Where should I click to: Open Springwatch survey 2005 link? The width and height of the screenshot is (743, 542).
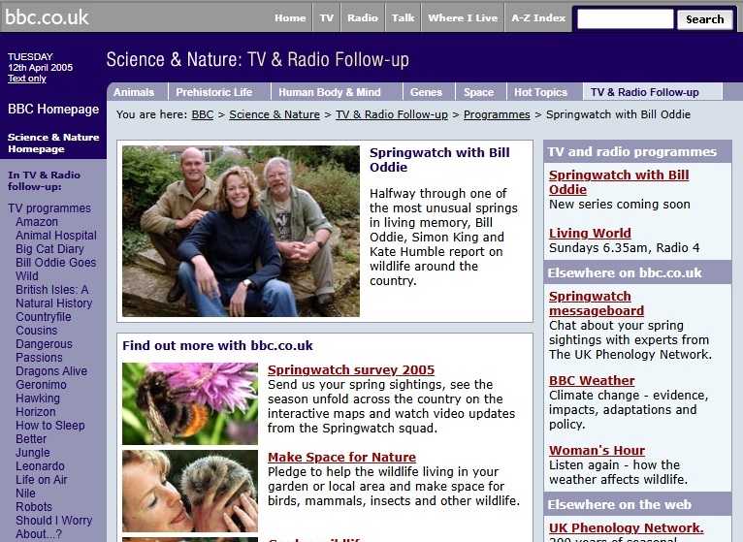(351, 370)
